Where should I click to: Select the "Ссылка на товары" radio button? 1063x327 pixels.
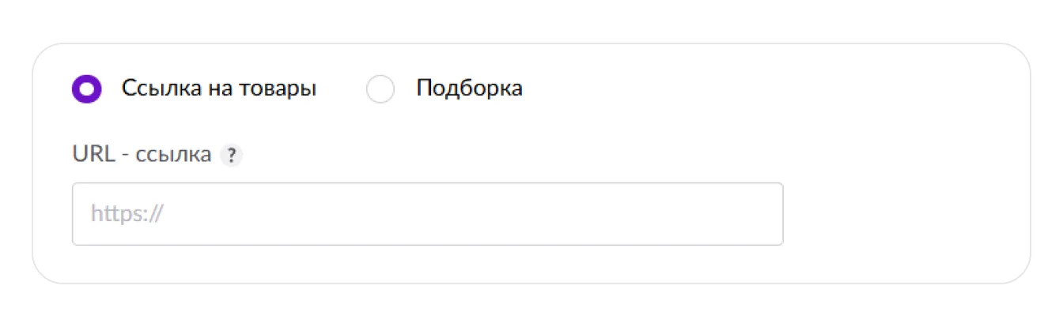coord(86,88)
